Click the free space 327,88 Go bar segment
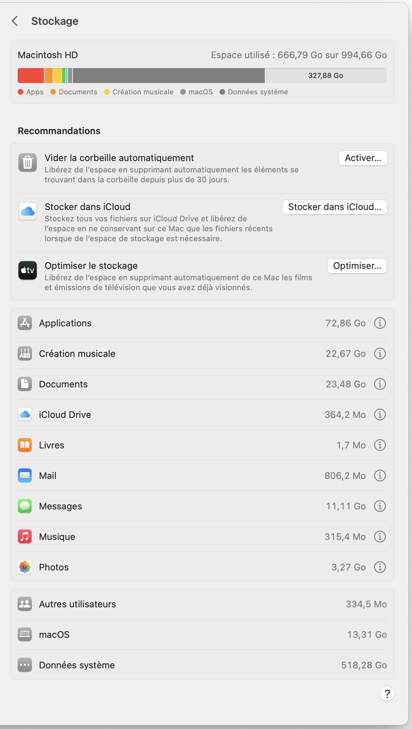Viewport: 412px width, 729px height. click(326, 76)
